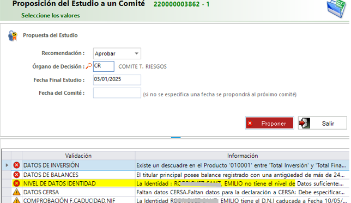Click warning triangle icon for DATOS CERSA
This screenshot has width=351, height=203.
click(16, 192)
